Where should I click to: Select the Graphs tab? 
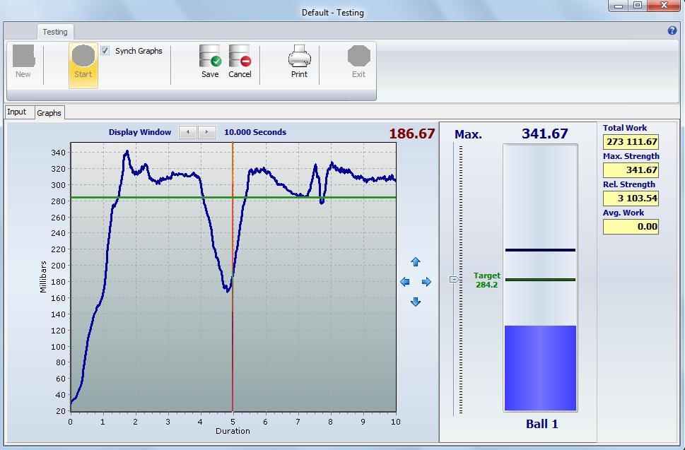pyautogui.click(x=49, y=113)
